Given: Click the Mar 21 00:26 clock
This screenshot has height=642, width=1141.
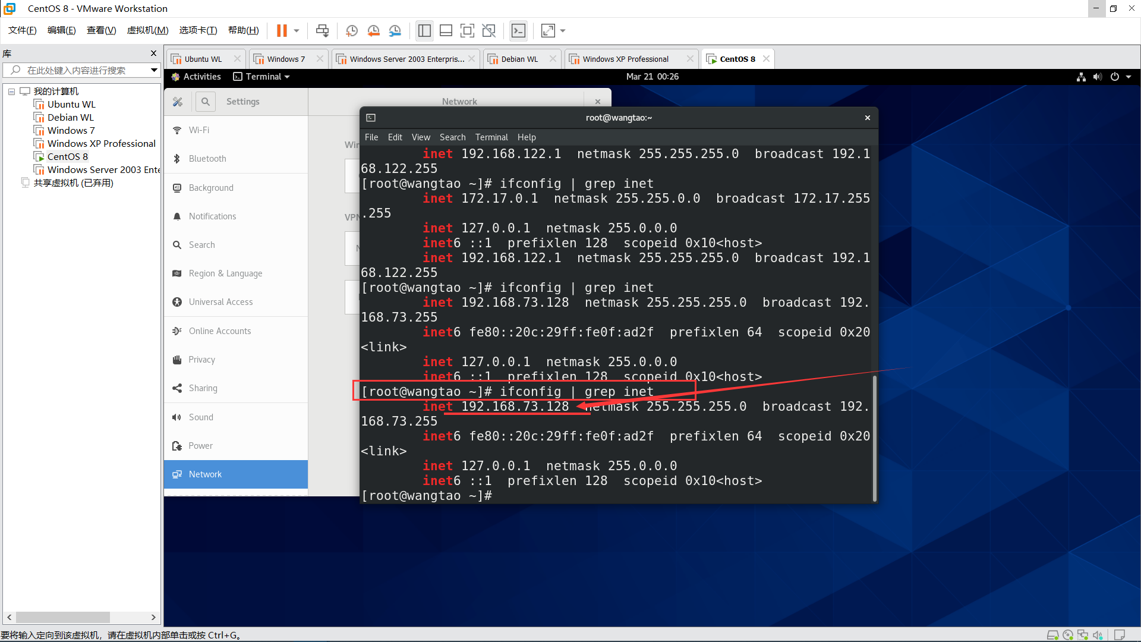Looking at the screenshot, I should (652, 77).
